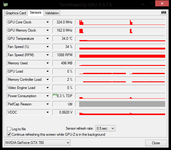Select the Sensors tab

(36, 12)
